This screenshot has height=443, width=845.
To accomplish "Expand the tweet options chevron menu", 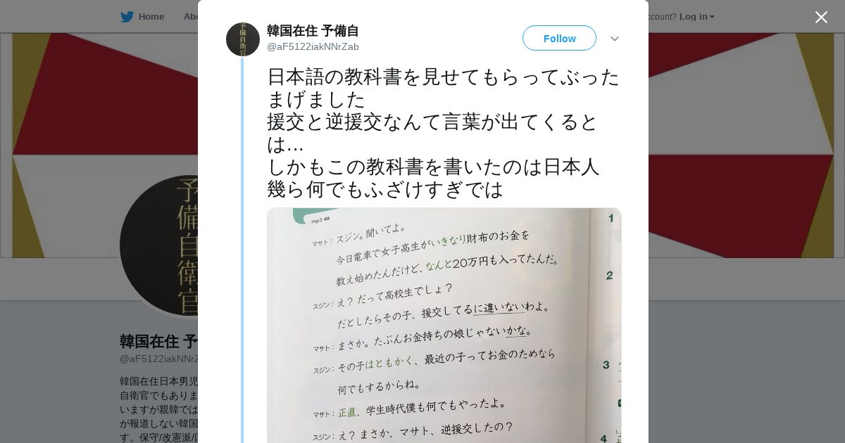I will (x=615, y=39).
